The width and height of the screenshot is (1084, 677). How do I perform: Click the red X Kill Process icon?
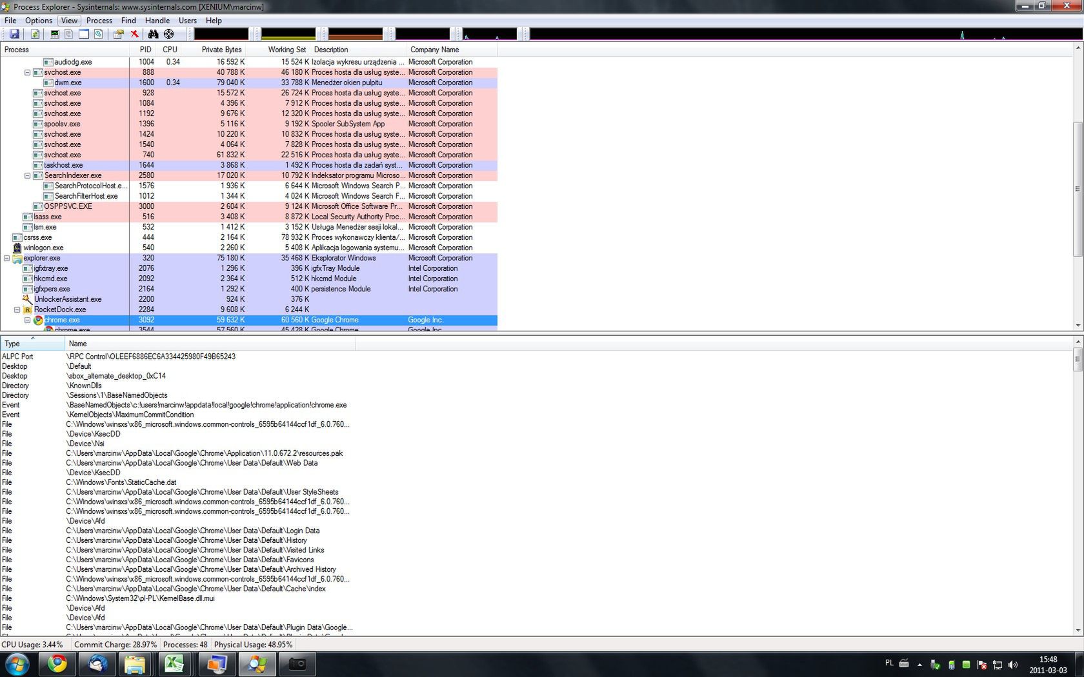point(134,34)
